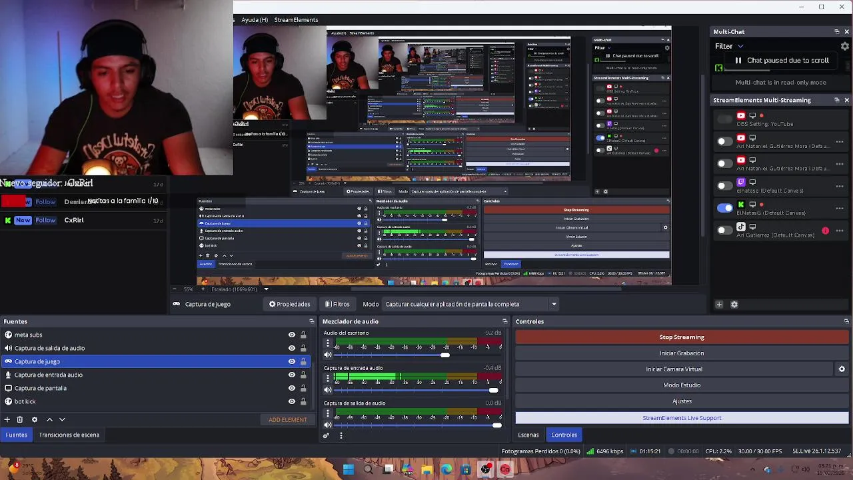Click red info icon on Ari Gutierrez row
This screenshot has height=480, width=853.
pos(826,231)
